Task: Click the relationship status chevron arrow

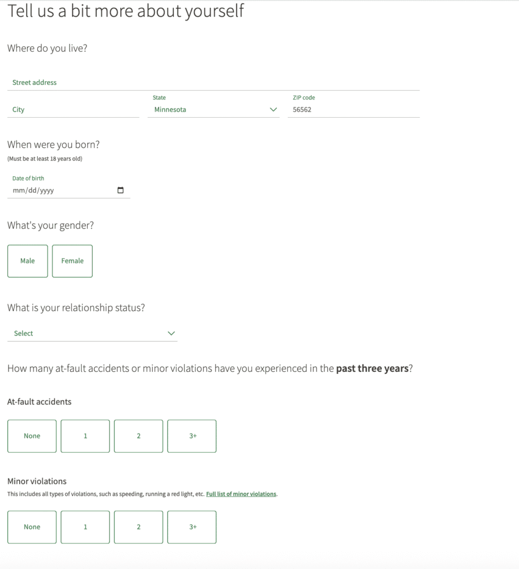Action: point(171,333)
